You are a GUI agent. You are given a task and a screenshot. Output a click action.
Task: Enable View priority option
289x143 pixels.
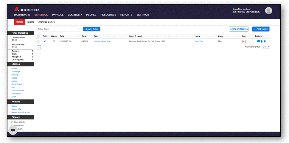(12, 125)
